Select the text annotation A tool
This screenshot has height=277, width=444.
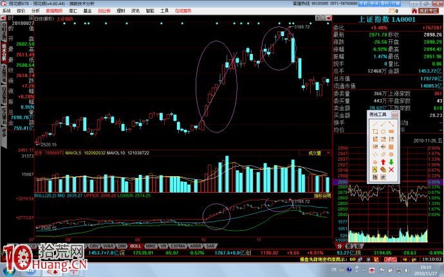375,170
